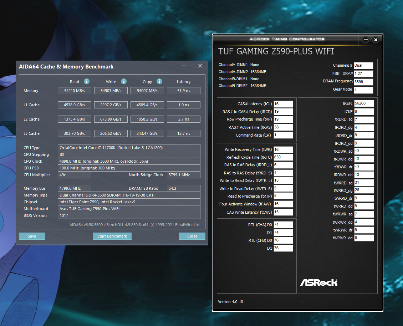Click the tCKE field showing 8
403x326 pixels.
364,112
